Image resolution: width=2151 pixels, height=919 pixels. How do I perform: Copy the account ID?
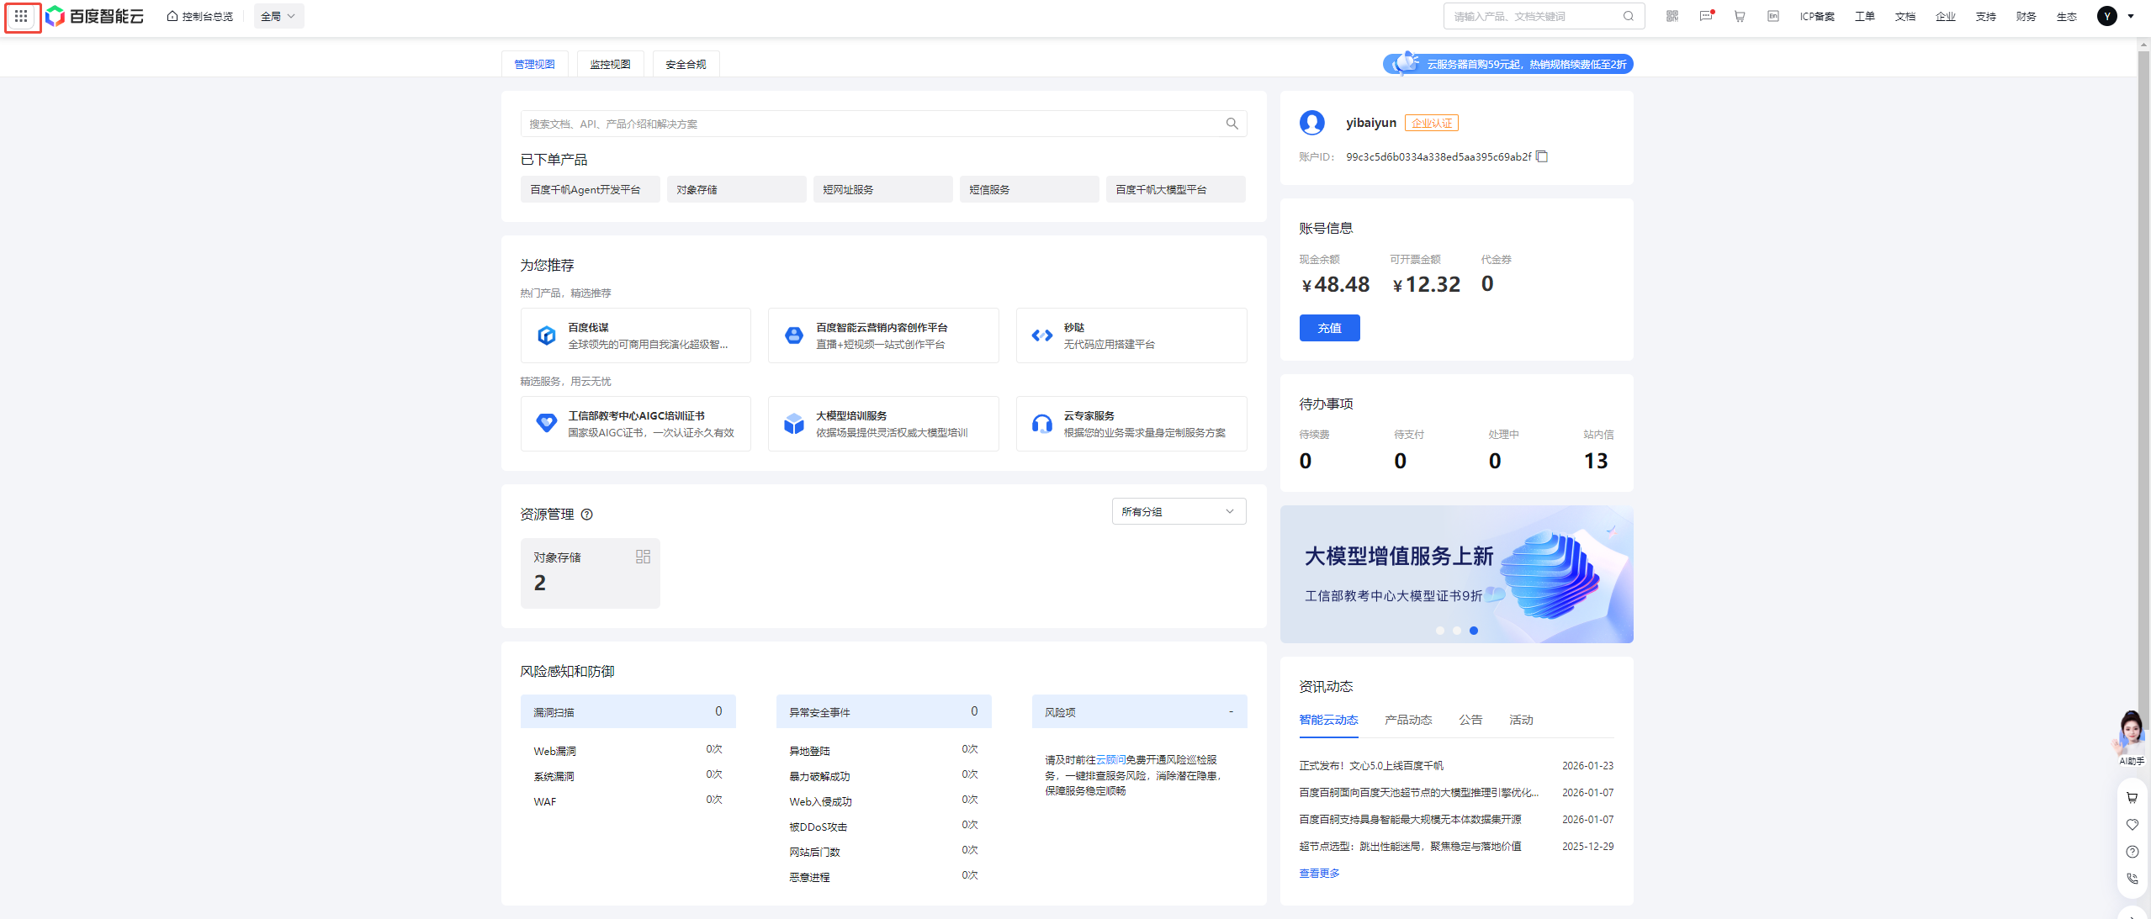(x=1542, y=157)
